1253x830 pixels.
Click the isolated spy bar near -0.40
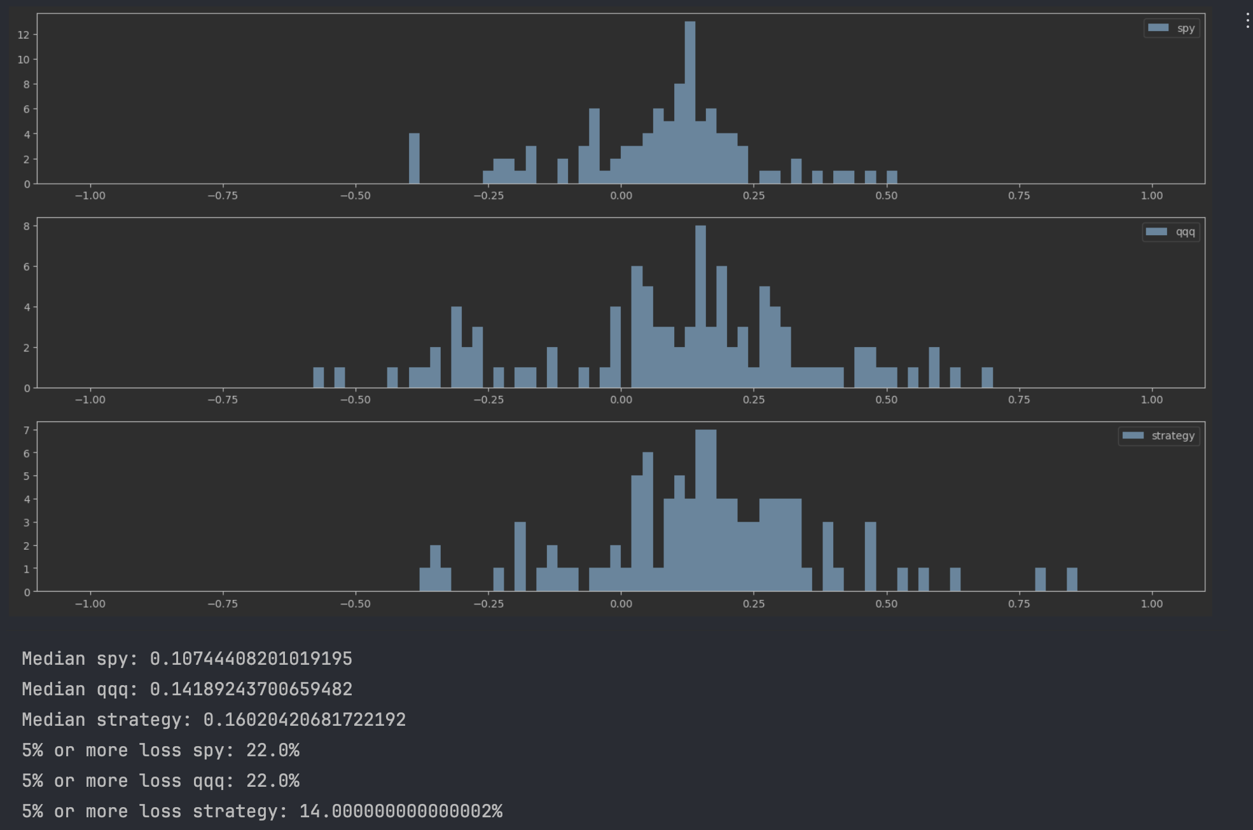click(x=414, y=159)
